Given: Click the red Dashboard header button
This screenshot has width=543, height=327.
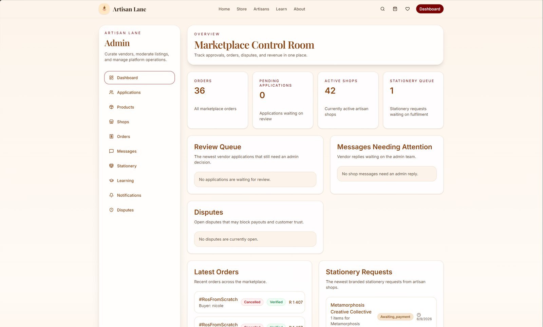Looking at the screenshot, I should [x=430, y=9].
